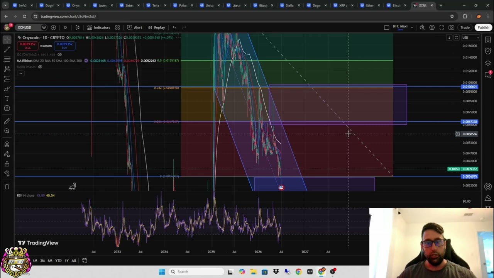This screenshot has height=278, width=494.
Task: Start bar Replay mode
Action: point(156,27)
